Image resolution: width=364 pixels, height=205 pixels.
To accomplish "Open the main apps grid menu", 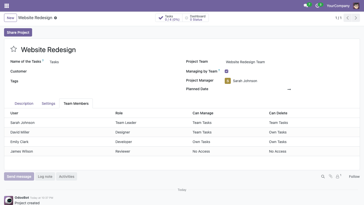I will pyautogui.click(x=7, y=6).
